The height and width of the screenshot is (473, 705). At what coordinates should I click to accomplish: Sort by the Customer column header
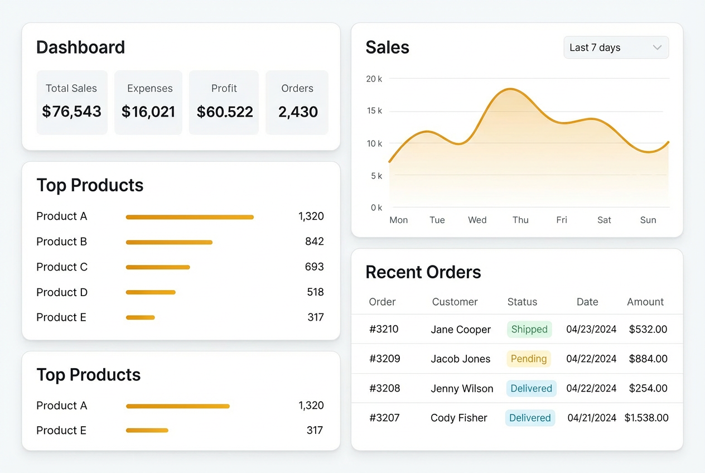455,302
